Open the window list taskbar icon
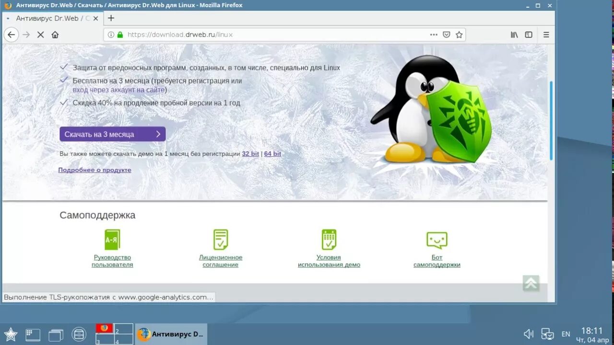The width and height of the screenshot is (614, 345). 56,334
